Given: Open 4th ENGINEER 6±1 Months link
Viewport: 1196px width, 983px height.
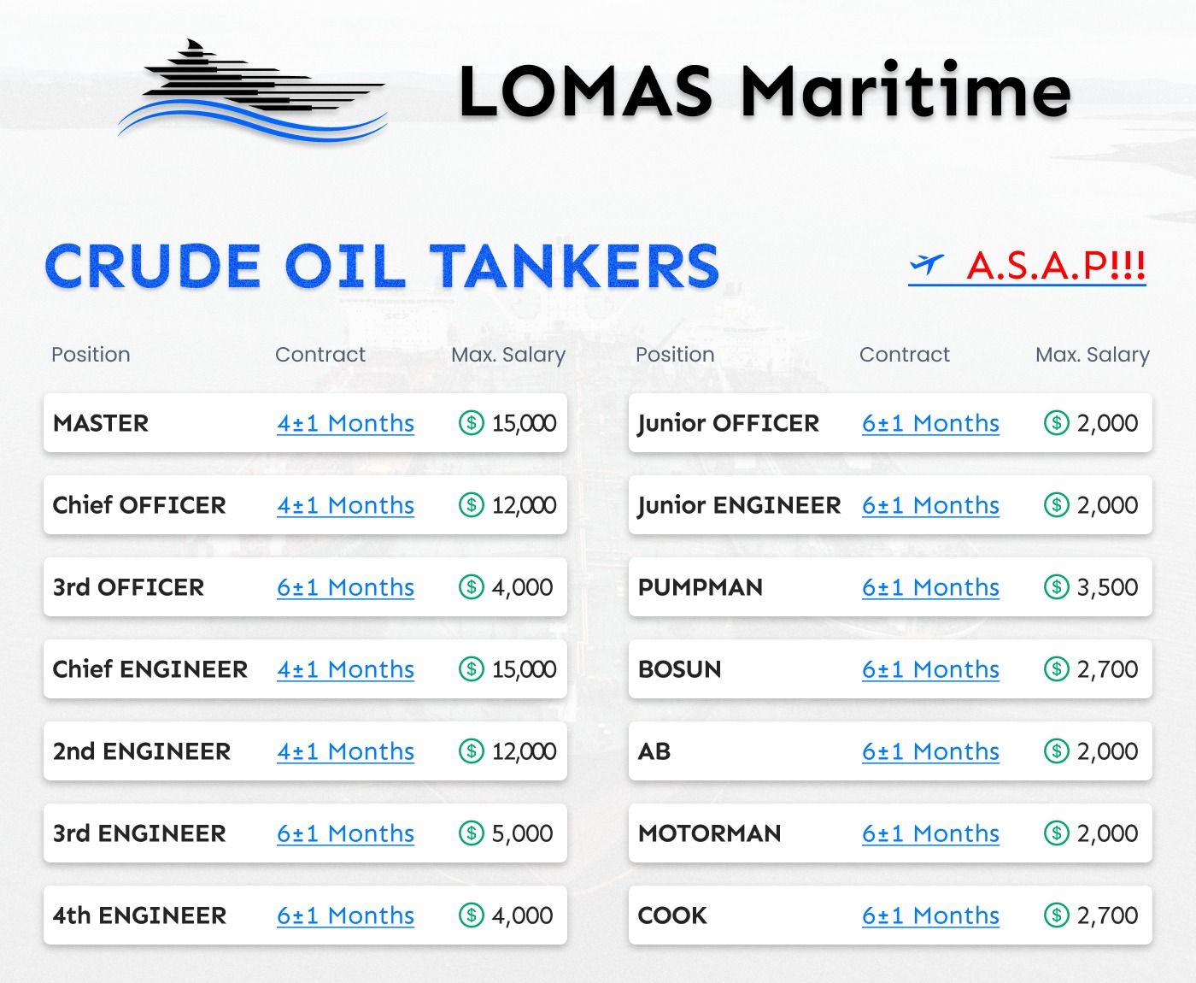Looking at the screenshot, I should 345,915.
